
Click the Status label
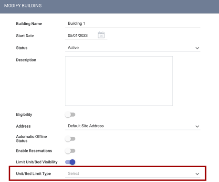[21, 48]
